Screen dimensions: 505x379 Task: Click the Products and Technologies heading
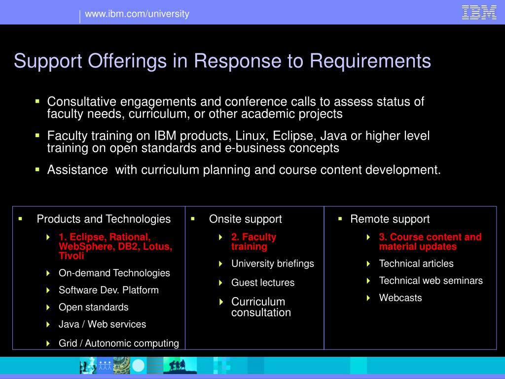(x=104, y=219)
